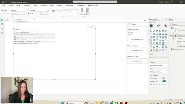Click Add data fields in Values well
This screenshot has width=185, height=104.
click(x=158, y=72)
